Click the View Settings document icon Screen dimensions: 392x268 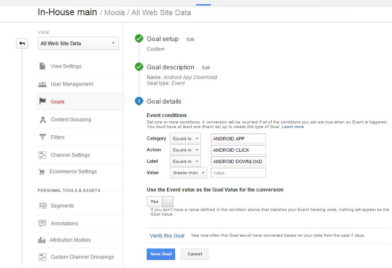point(42,66)
